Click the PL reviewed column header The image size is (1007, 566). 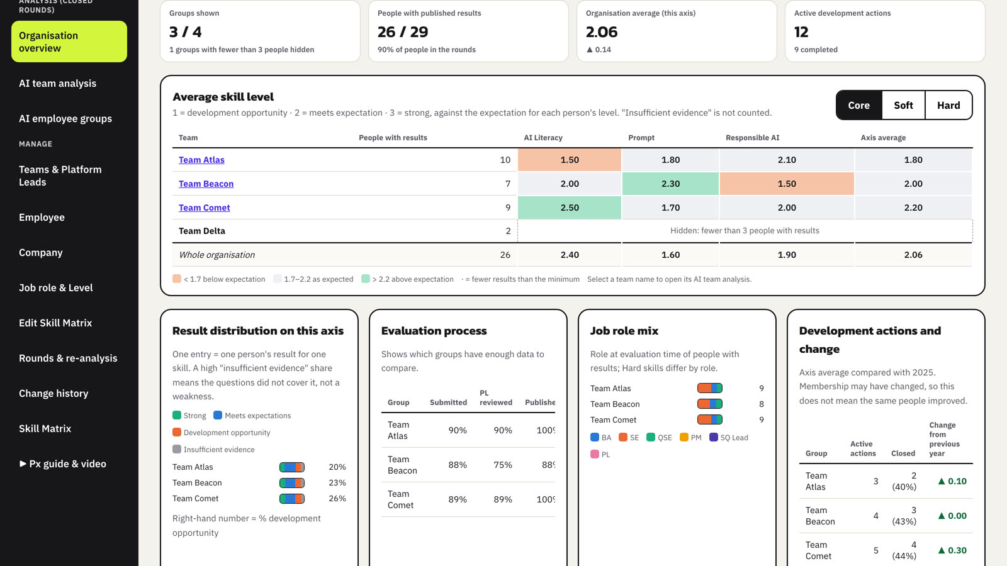[496, 397]
